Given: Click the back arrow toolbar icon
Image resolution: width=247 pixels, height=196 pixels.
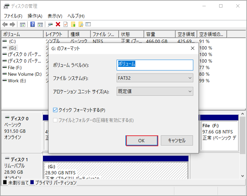Looking at the screenshot, I should click(5, 24).
